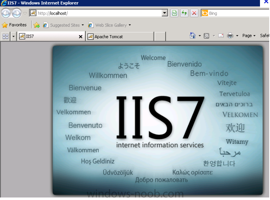Open the Web Slice Gallery link

click(111, 25)
